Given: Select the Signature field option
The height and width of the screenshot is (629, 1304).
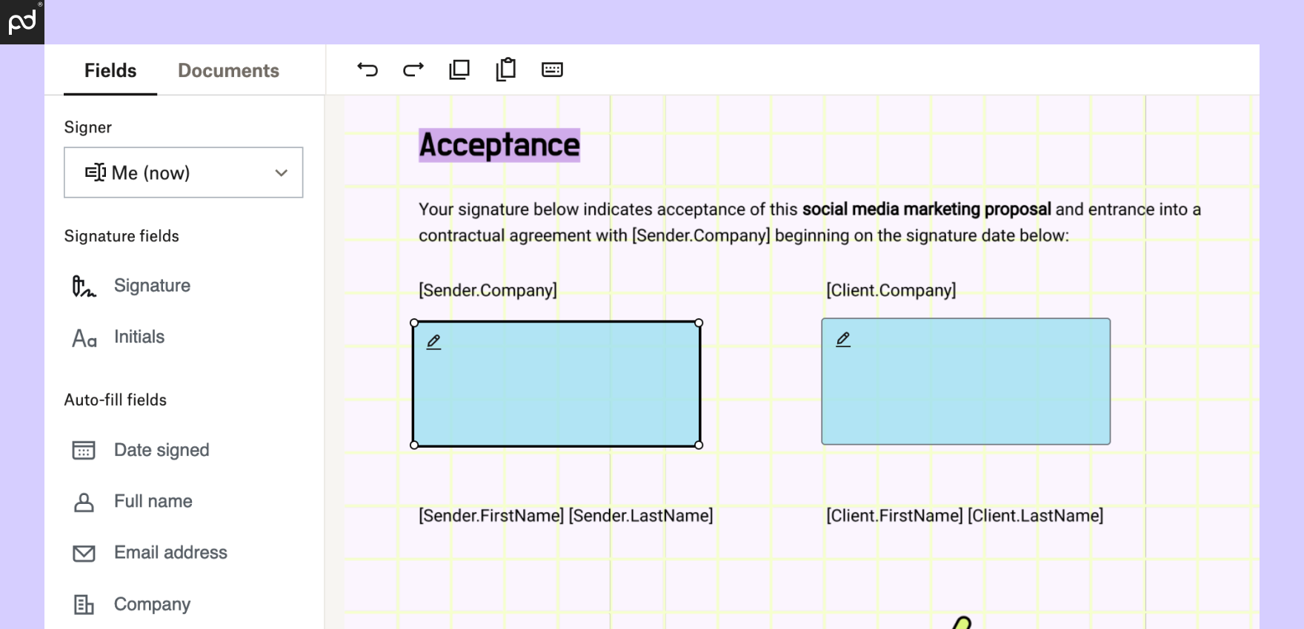Looking at the screenshot, I should click(152, 286).
